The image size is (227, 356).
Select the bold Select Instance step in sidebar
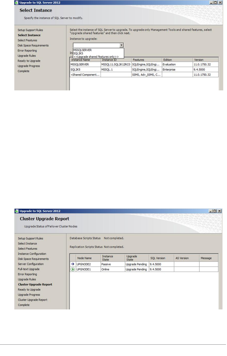(29, 35)
